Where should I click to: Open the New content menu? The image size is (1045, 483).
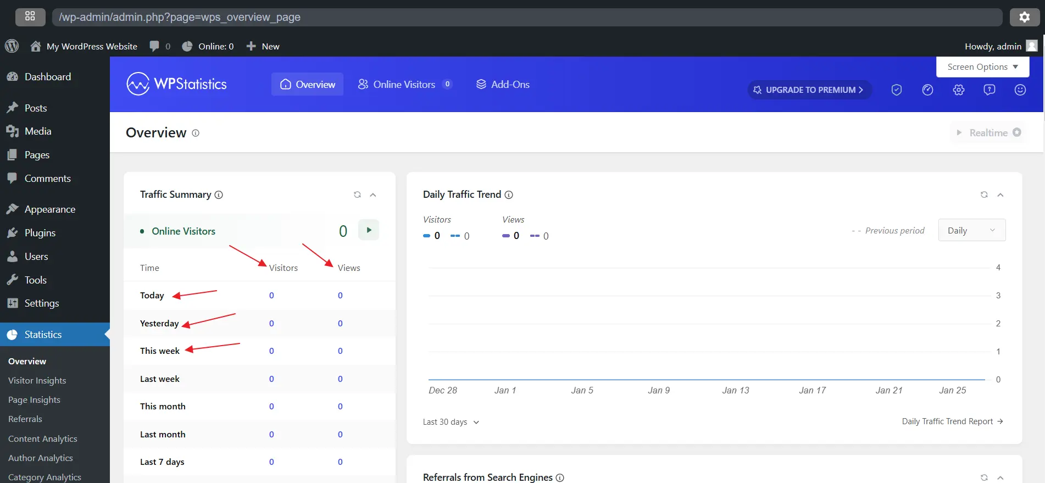pyautogui.click(x=263, y=46)
